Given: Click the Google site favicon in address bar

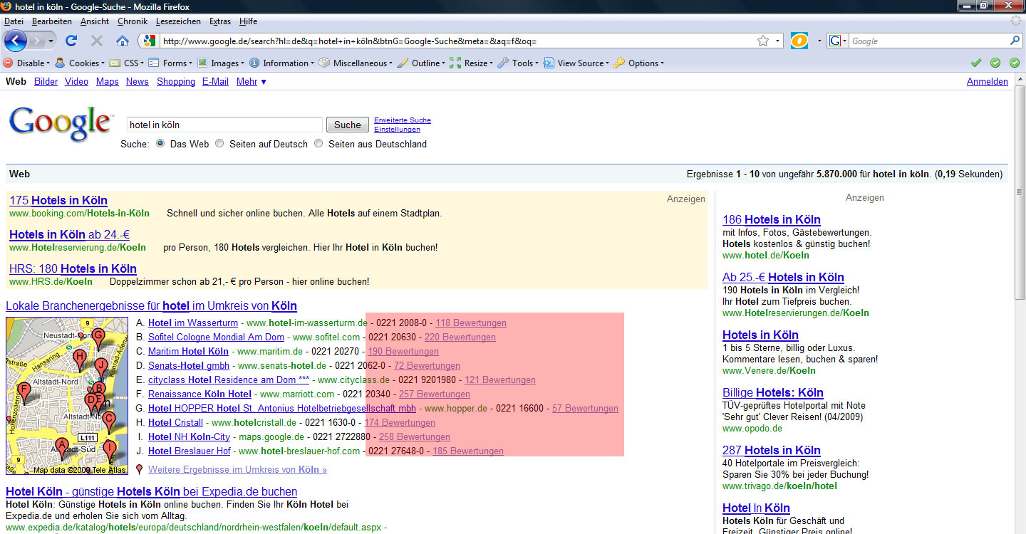Looking at the screenshot, I should point(149,41).
